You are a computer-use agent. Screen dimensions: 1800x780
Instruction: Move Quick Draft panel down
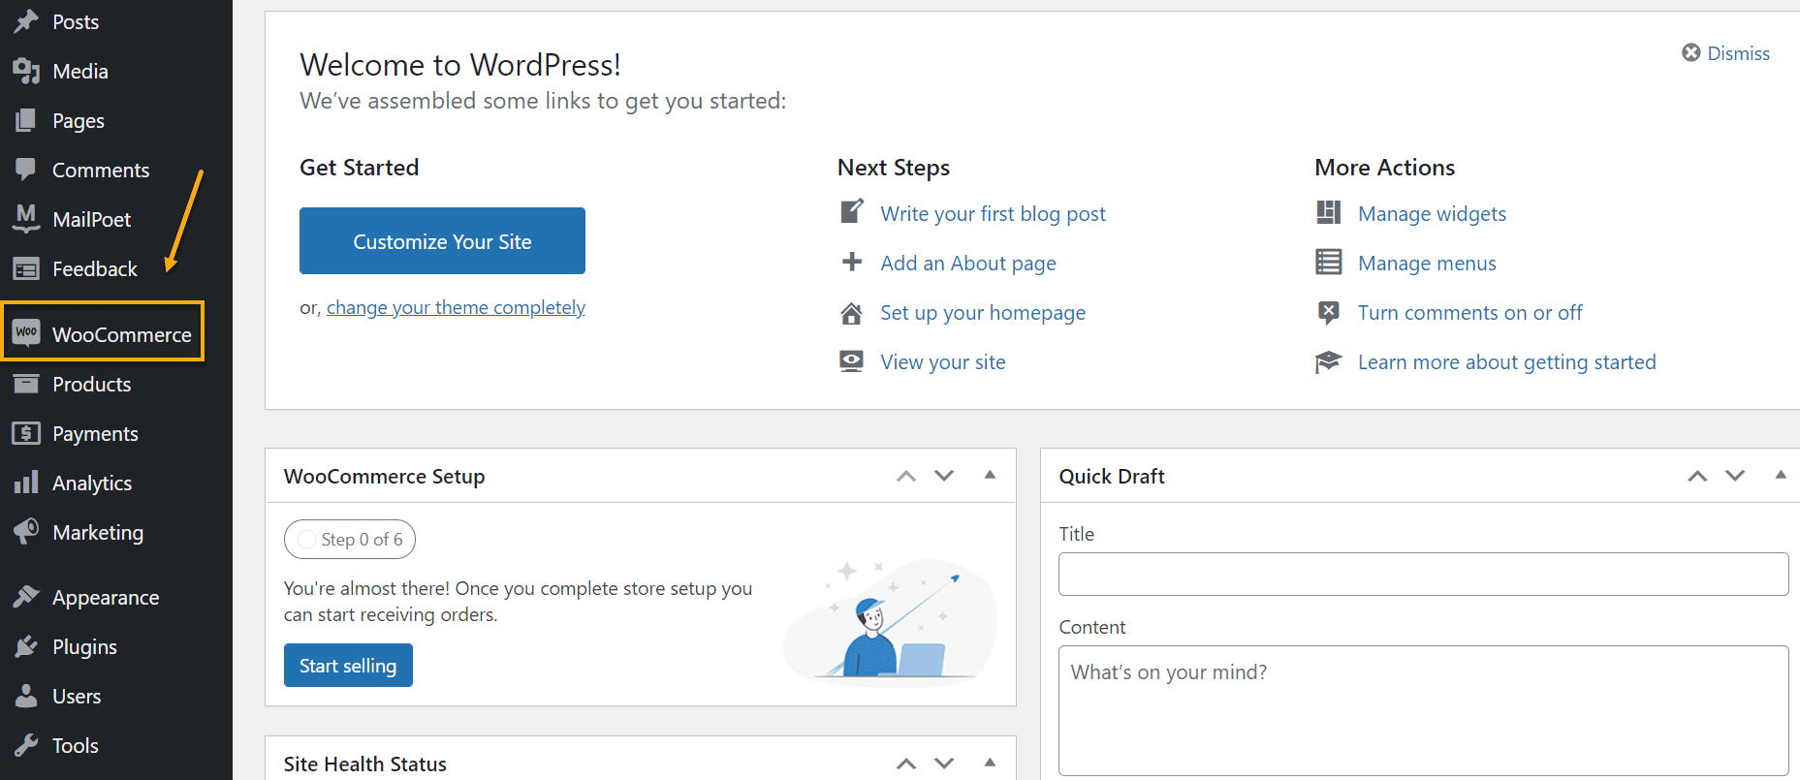[1735, 476]
